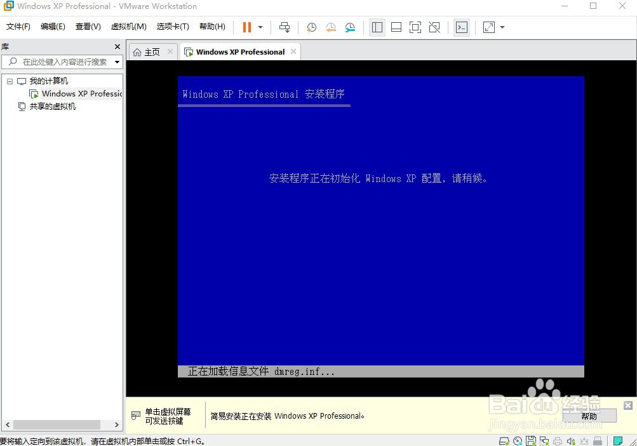The height and width of the screenshot is (446, 637).
Task: Click the send Ctrl+Alt+Del icon
Action: click(x=285, y=27)
